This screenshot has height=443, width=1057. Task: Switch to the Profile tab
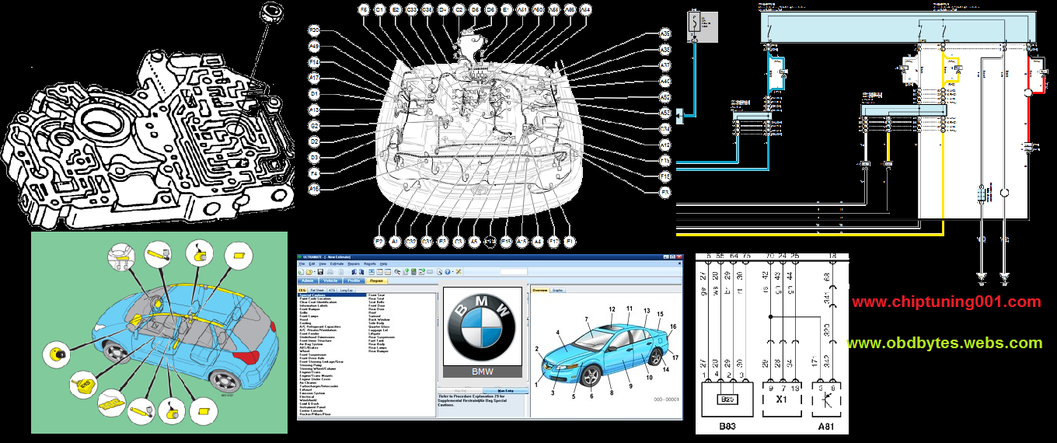pos(354,281)
